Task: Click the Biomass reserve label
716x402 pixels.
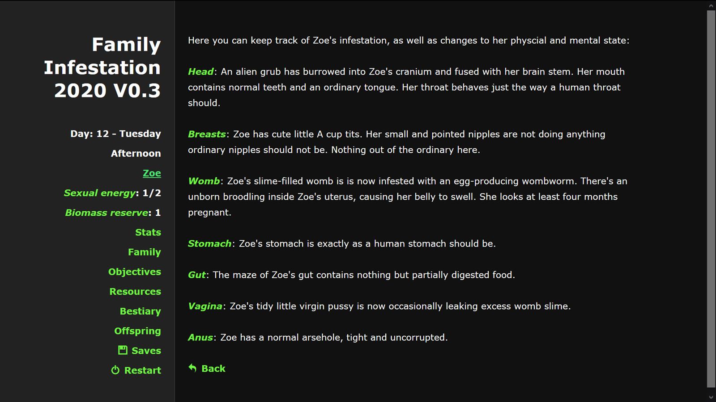Action: point(107,213)
